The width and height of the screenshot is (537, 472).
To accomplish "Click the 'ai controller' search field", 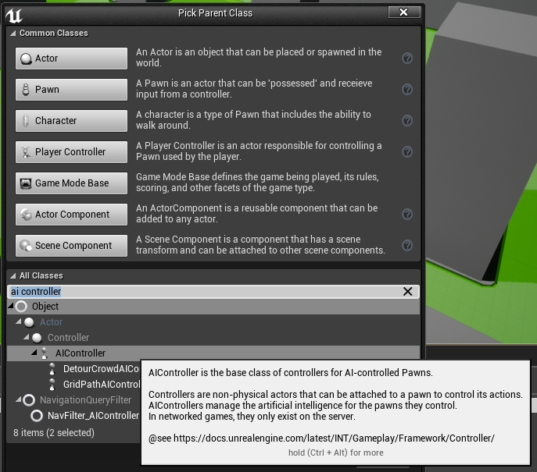I will pyautogui.click(x=203, y=292).
